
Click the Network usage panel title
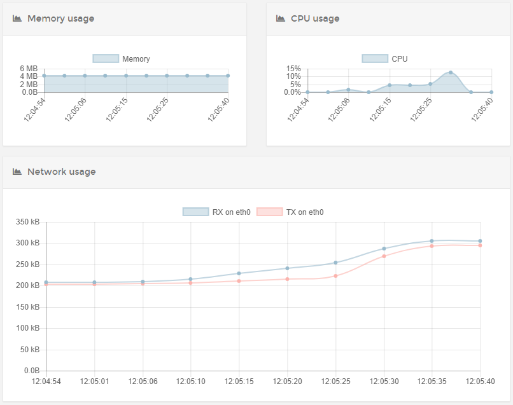click(x=61, y=172)
